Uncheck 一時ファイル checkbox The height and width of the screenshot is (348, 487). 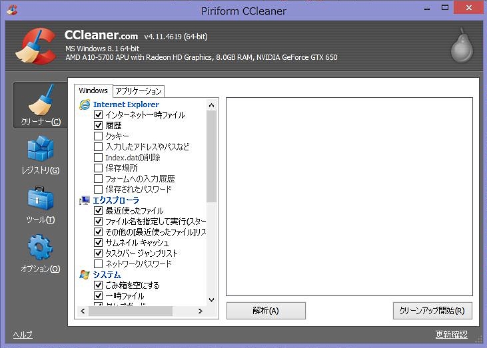(98, 295)
